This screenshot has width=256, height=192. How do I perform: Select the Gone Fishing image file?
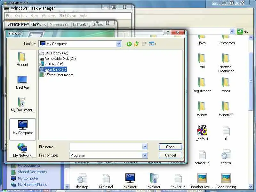click(x=226, y=181)
